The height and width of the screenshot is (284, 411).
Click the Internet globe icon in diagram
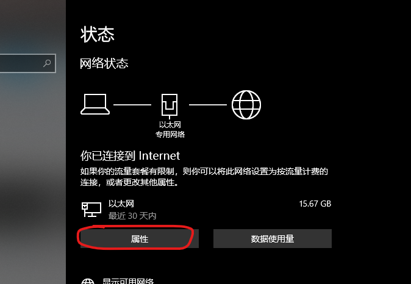(x=246, y=105)
